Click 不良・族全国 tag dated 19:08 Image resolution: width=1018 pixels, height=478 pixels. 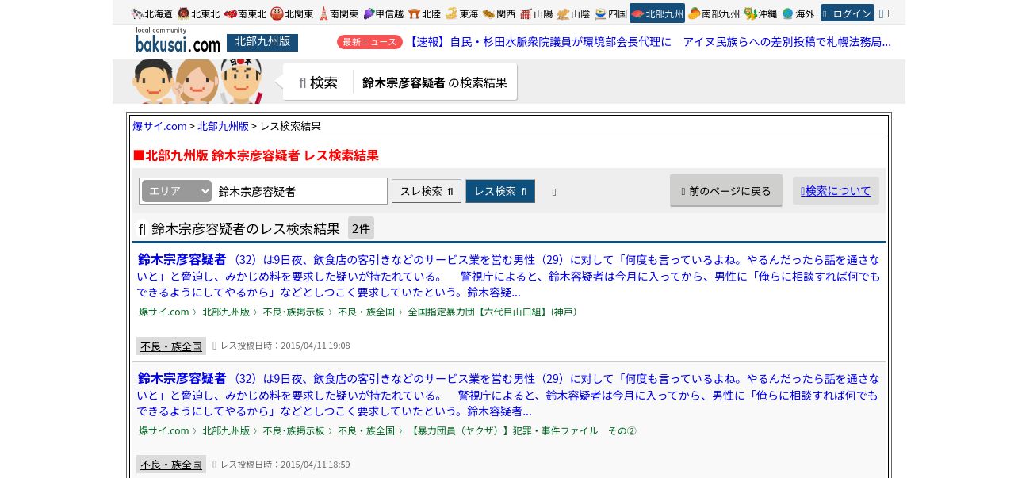[x=171, y=346]
